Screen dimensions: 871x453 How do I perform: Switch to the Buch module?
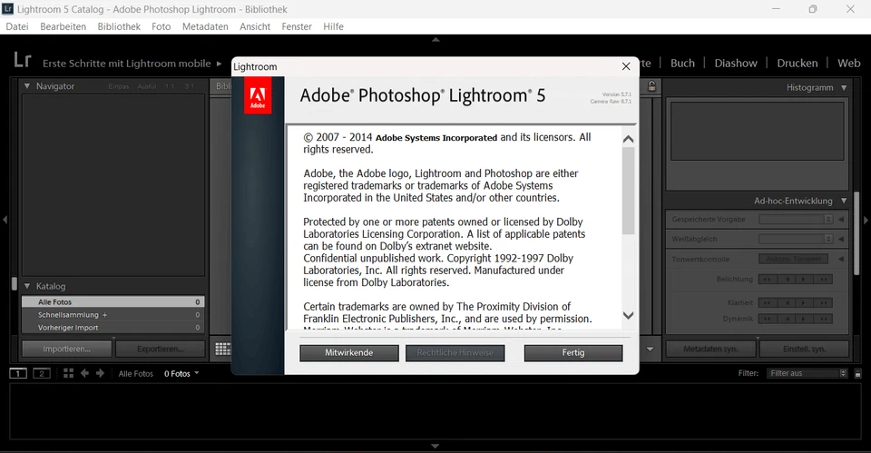point(682,64)
